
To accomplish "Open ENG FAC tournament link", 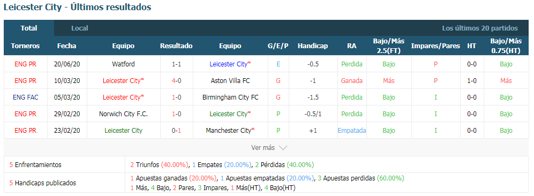I will tap(26, 97).
